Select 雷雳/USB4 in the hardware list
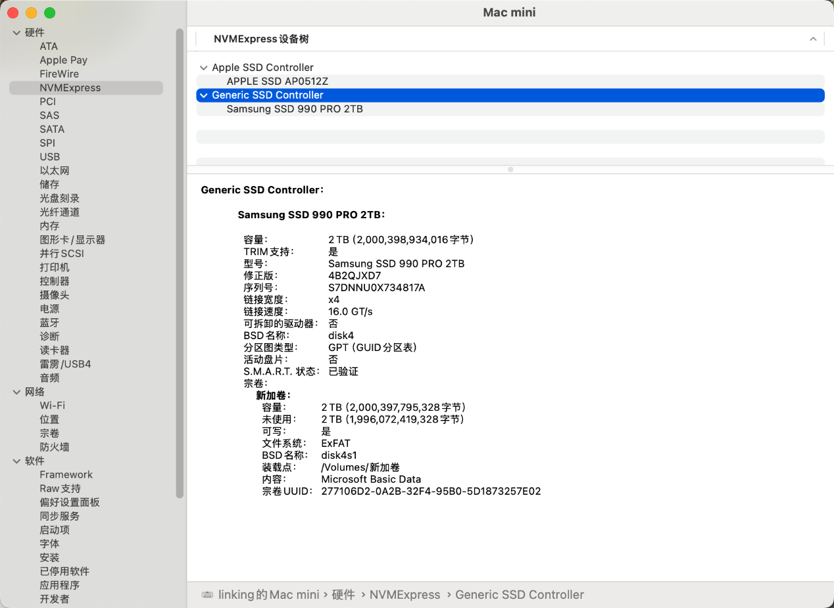The height and width of the screenshot is (608, 834). click(65, 364)
